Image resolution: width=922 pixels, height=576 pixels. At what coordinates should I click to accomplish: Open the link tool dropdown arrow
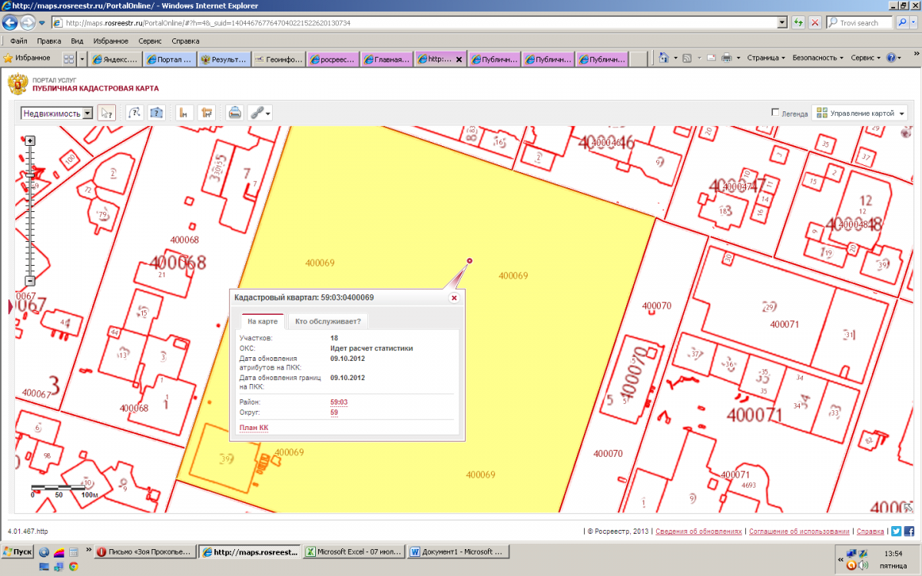tap(268, 113)
